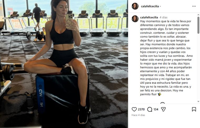Click the scrollbar up arrow

tap(198, 14)
